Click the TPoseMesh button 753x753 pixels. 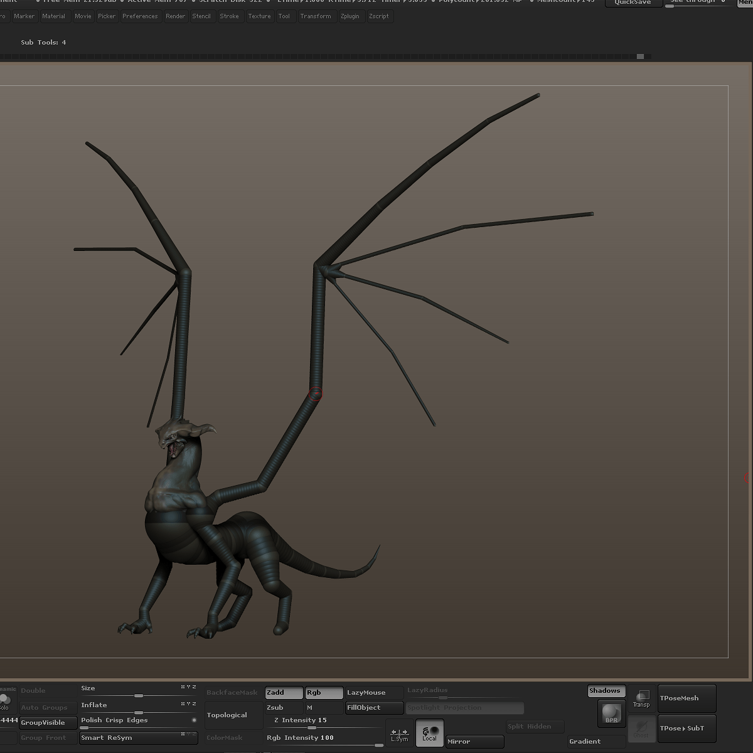point(686,698)
